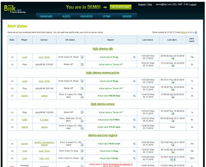Open the Support link
This screenshot has width=206, height=167.
pos(142,4)
